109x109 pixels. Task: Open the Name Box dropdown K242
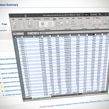[23, 34]
